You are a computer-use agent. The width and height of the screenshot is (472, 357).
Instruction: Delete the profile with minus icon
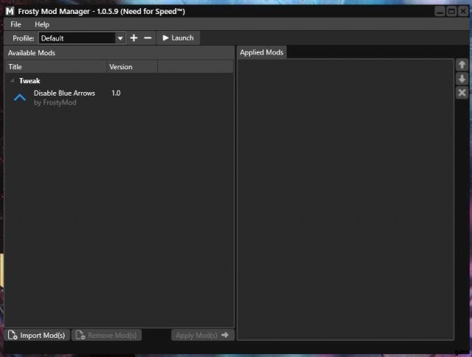tap(147, 38)
